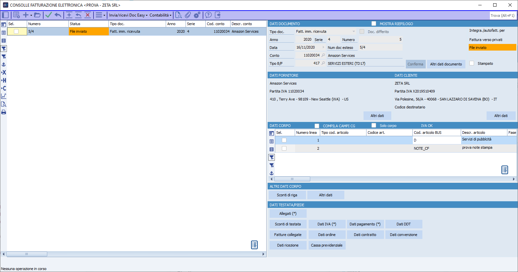Select checkbox for body line 1
Image resolution: width=518 pixels, height=272 pixels.
coord(284,140)
